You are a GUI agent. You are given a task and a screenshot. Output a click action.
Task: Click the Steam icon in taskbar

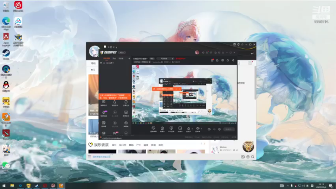pyautogui.click(x=37, y=186)
